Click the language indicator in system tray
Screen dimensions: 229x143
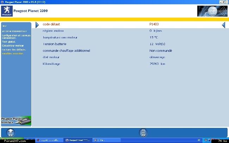[x=199, y=140]
